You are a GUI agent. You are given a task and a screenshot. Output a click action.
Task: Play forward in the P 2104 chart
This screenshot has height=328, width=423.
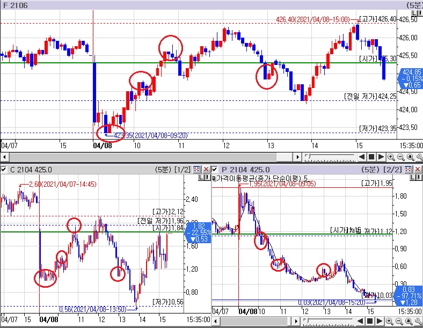tap(380, 321)
